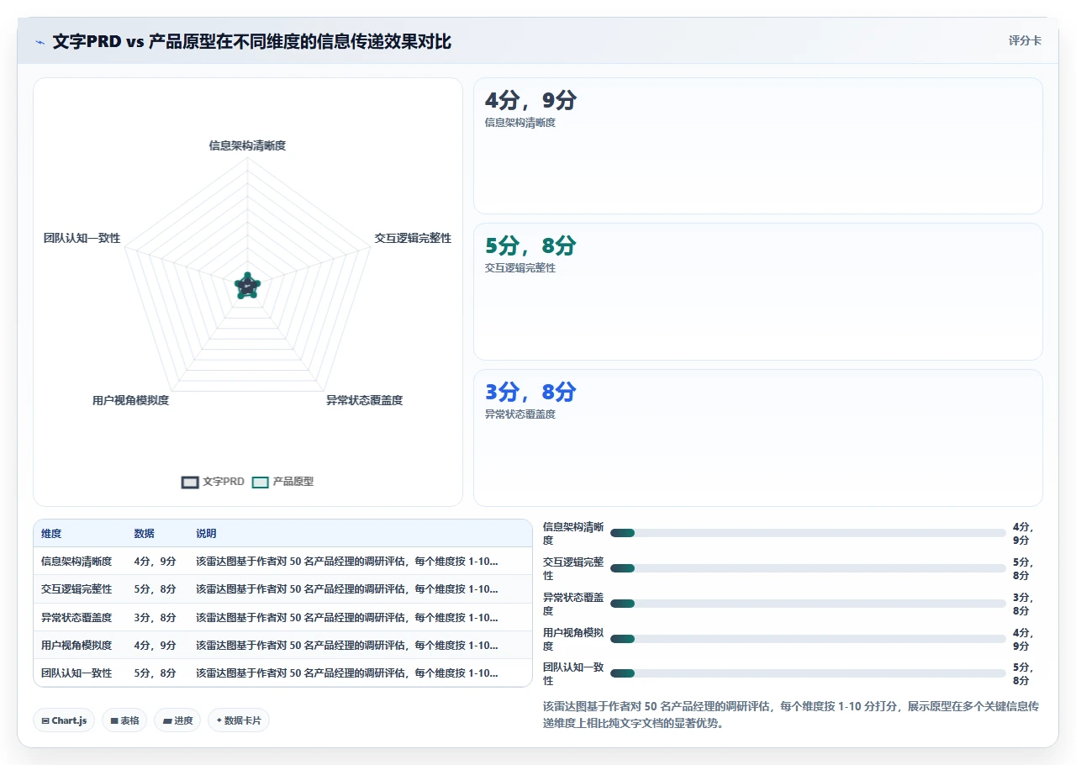Click the 信息架构清晰度 progress bar
Image resolution: width=1076 pixels, height=765 pixels.
click(808, 533)
